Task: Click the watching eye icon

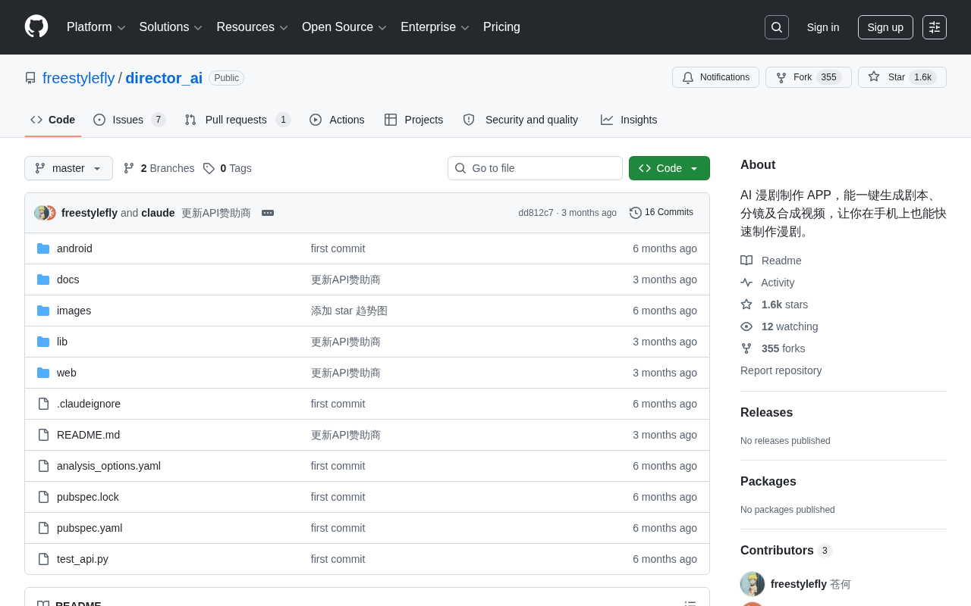Action: 746,326
